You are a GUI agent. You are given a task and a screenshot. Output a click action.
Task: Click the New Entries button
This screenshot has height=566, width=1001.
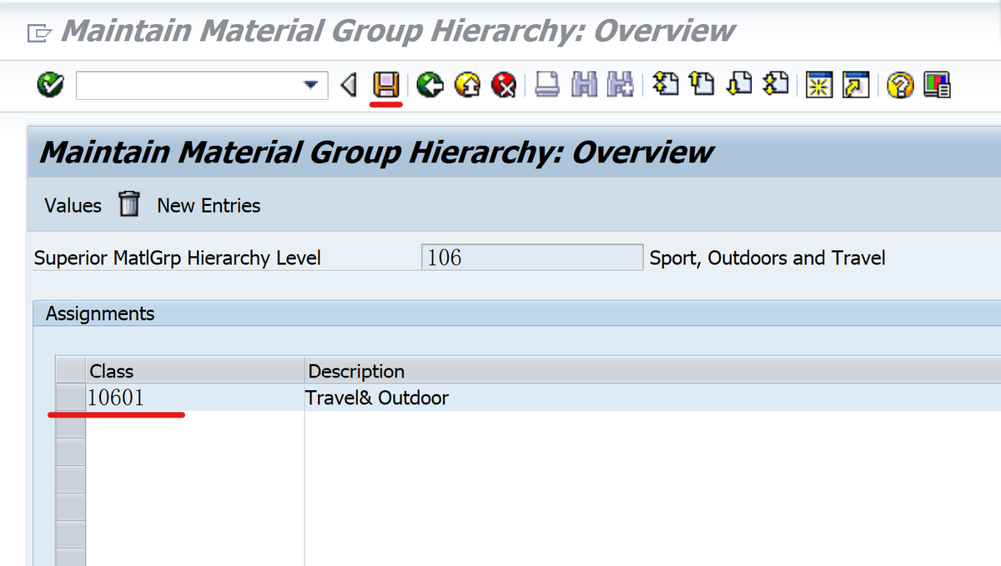pos(209,206)
